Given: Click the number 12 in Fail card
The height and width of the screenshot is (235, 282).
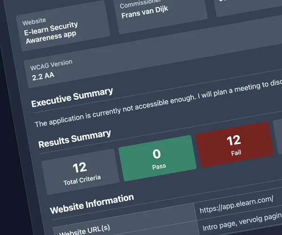Looking at the screenshot, I should click(234, 140).
